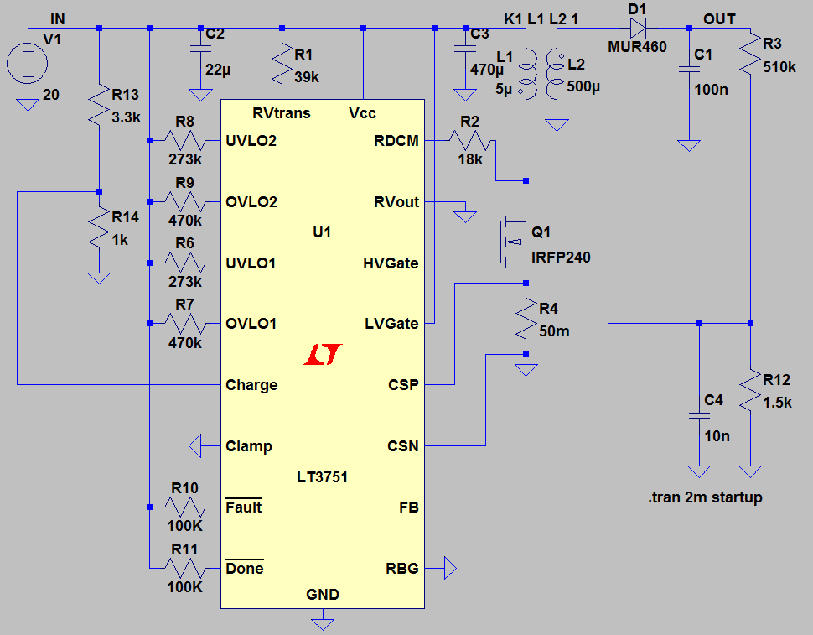Image resolution: width=813 pixels, height=635 pixels.
Task: Pick the R8 resistor on UVLO2
Action: click(185, 141)
